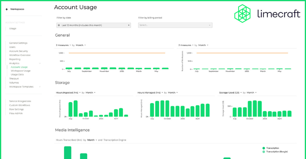Toggle the Transcription legend dot
Screen dimensions: 306x159
(264, 148)
